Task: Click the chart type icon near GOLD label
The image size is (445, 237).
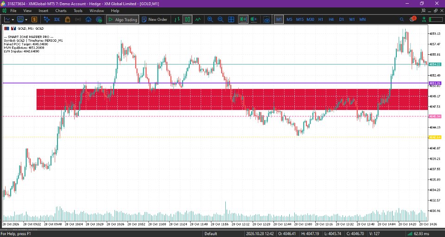Action: pyautogui.click(x=13, y=28)
